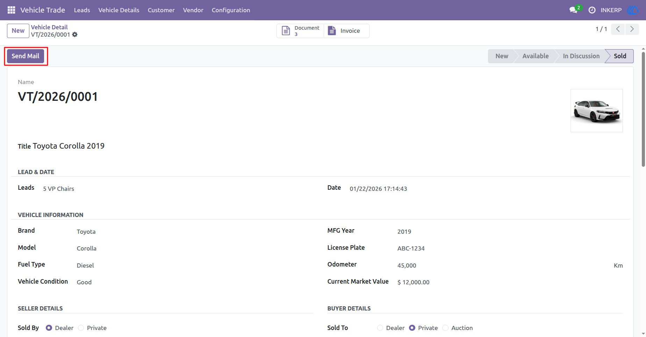Open the activities clock icon

[x=592, y=10]
